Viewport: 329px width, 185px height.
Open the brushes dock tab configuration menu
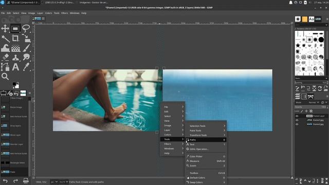point(327,19)
